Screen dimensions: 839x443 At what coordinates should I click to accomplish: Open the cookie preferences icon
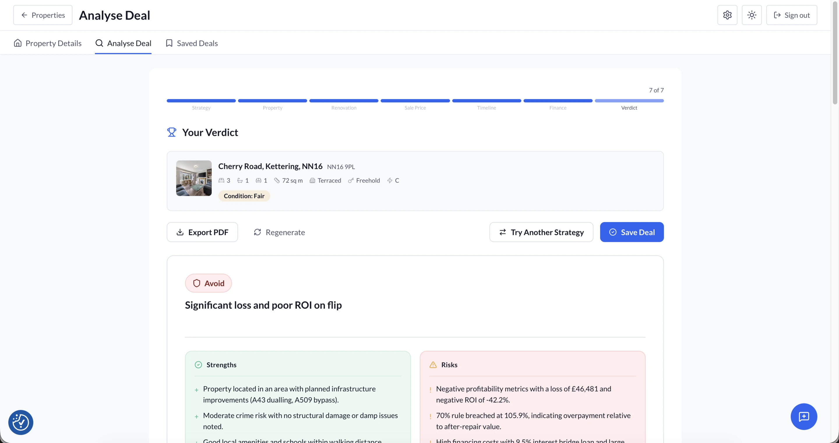[x=20, y=423]
